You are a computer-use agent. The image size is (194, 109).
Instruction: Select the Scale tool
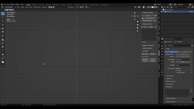pyautogui.click(x=3, y=28)
